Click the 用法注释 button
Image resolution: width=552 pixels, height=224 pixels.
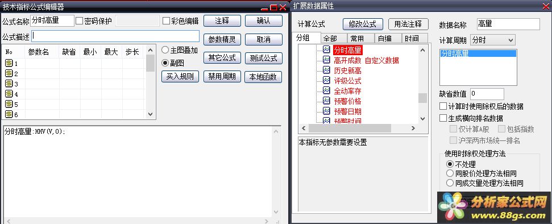tap(408, 24)
